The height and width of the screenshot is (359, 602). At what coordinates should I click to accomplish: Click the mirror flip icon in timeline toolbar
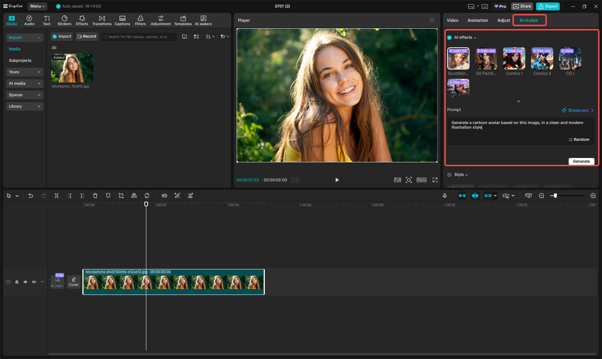[x=134, y=196]
